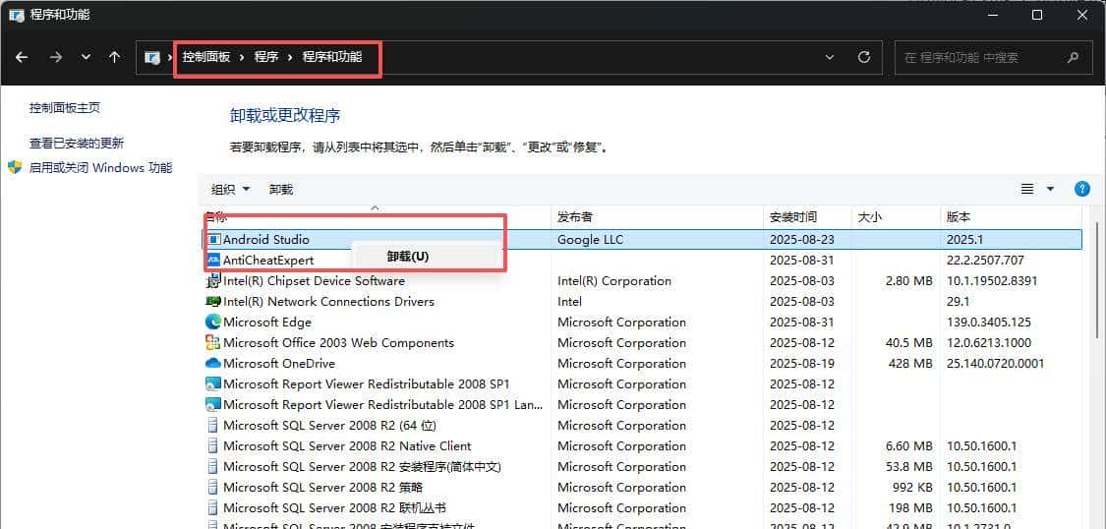Refresh the programs list
The image size is (1106, 529).
(x=864, y=58)
